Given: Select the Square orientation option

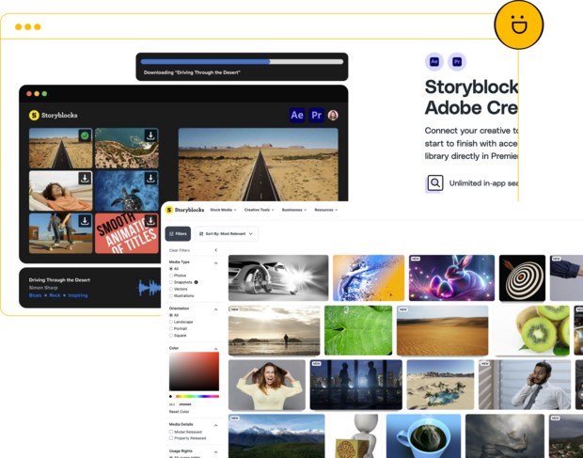Looking at the screenshot, I should [171, 336].
